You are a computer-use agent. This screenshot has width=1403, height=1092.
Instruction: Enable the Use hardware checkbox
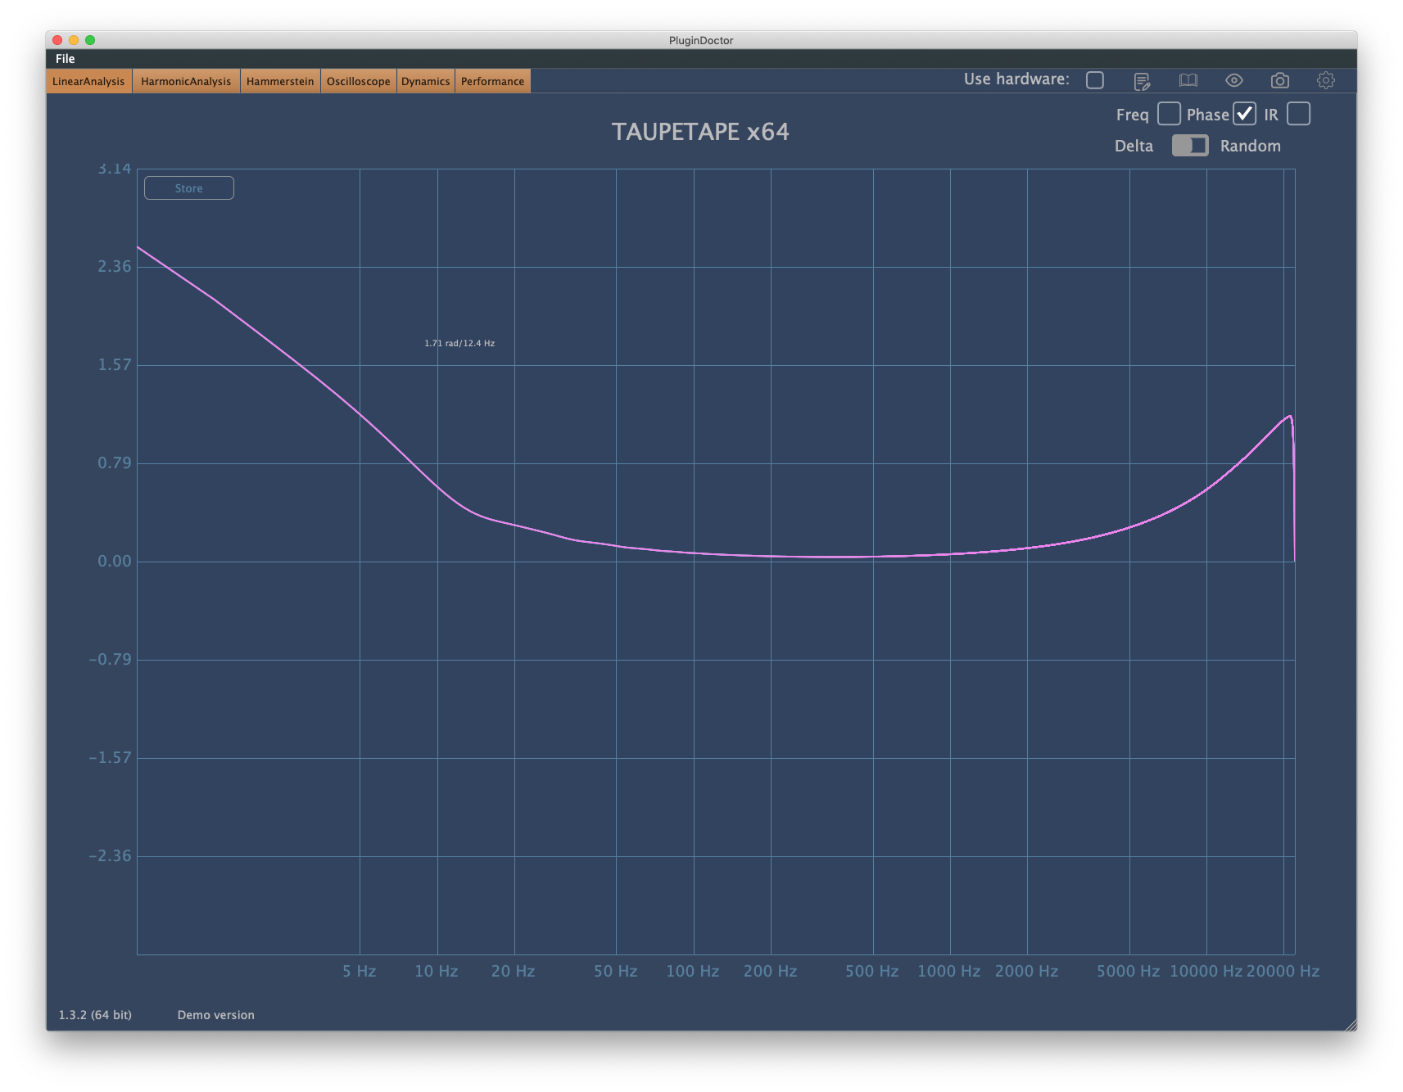[x=1095, y=80]
